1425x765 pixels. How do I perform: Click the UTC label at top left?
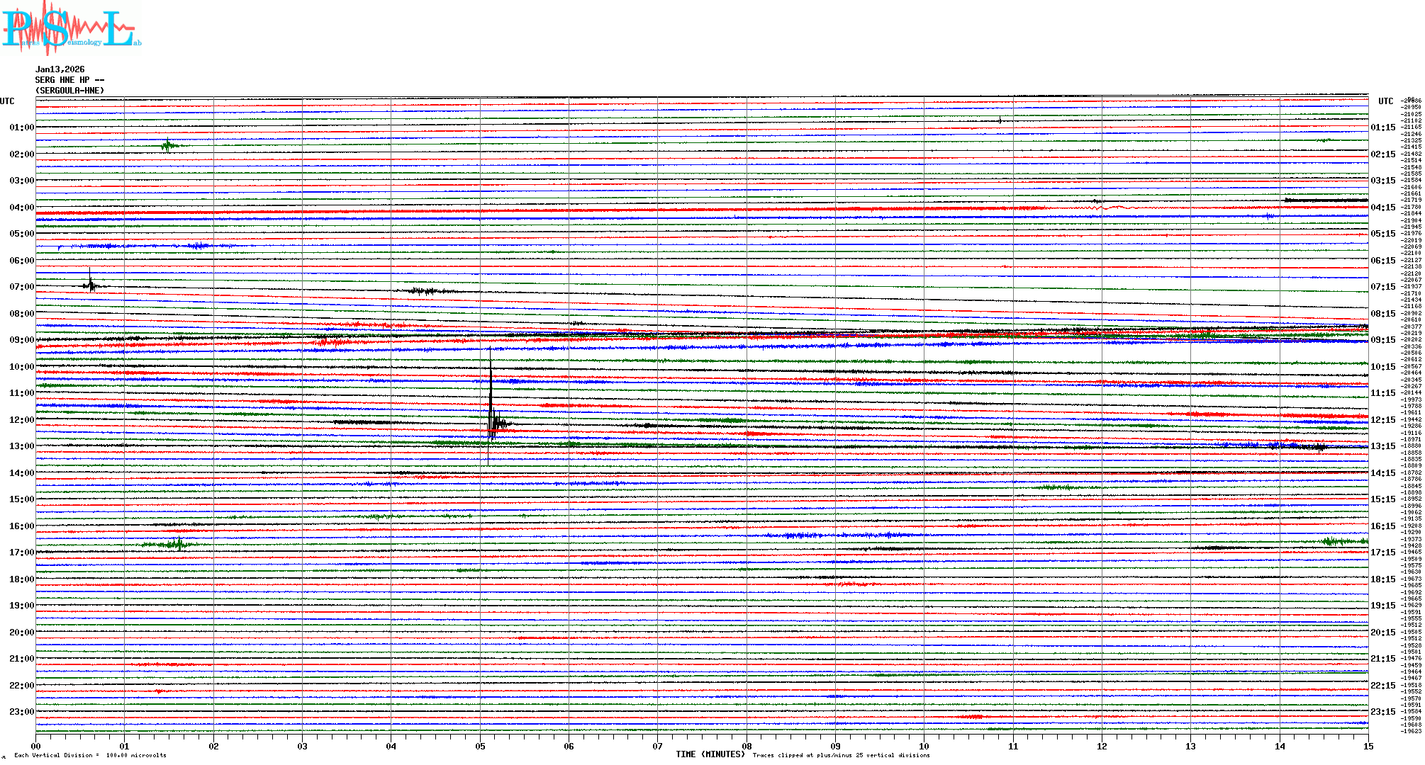[7, 101]
